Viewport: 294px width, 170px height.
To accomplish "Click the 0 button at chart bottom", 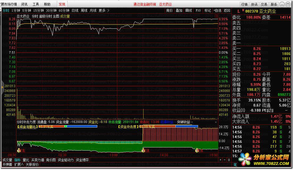I will [229, 160].
